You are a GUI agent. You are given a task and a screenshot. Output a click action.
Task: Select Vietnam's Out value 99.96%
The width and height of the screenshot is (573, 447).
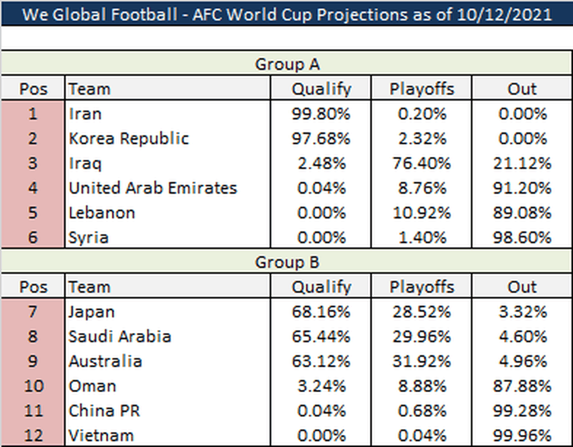click(x=522, y=435)
